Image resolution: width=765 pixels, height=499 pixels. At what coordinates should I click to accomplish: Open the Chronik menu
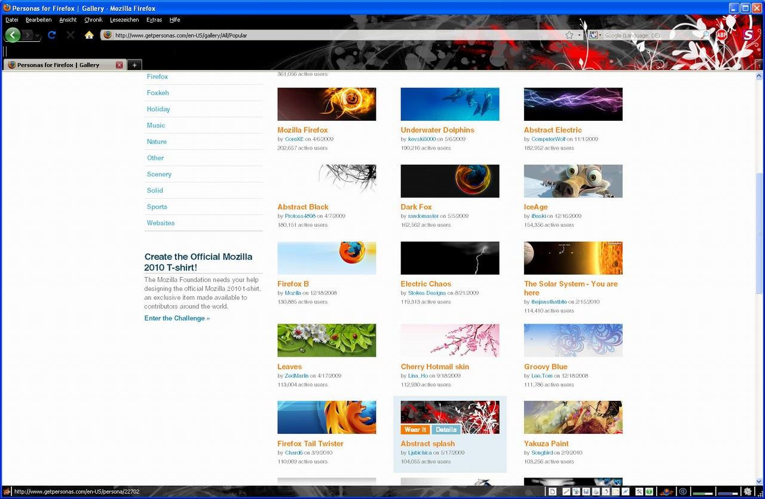click(93, 20)
